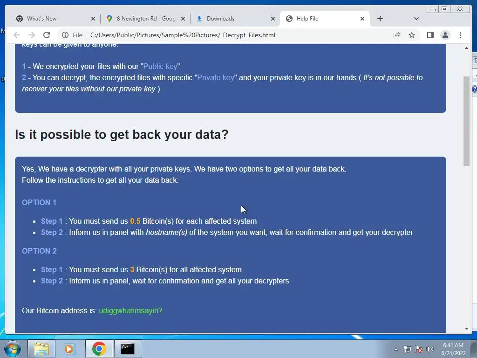Click the page scrollbar up arrow
Screen dimensions: 477x358
point(466,48)
